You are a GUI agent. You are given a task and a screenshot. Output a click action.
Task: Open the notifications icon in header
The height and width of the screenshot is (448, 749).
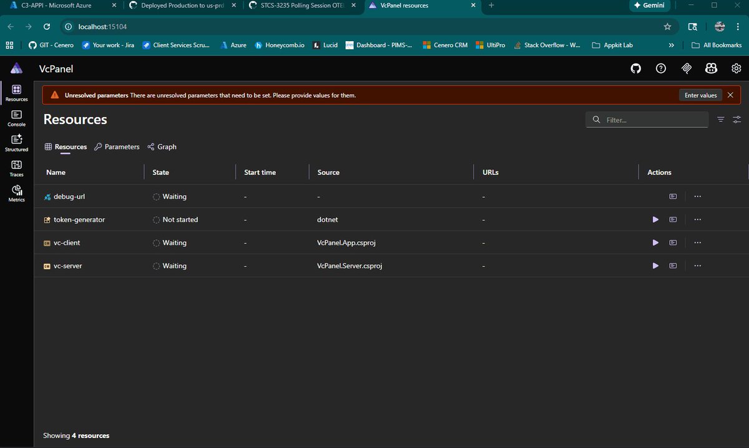[x=686, y=69]
